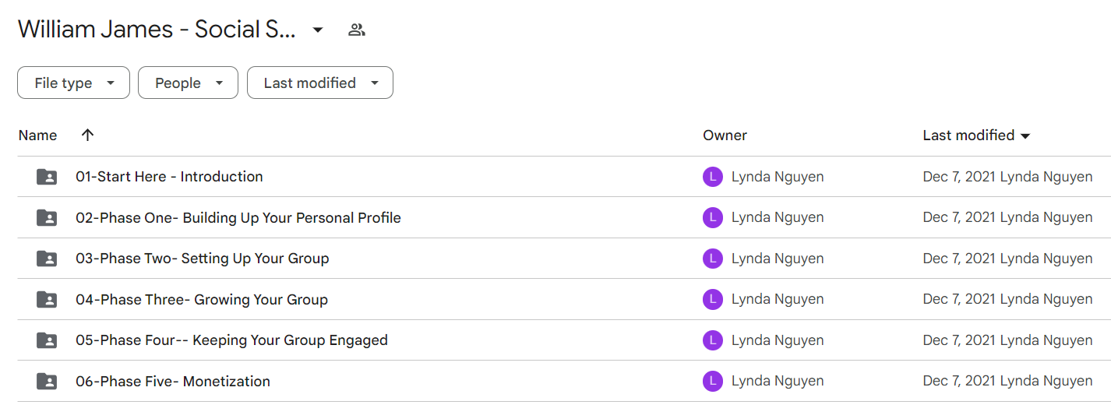Screen dimensions: 1111x419
Task: Click the folder icon for 03-Phase Two
Action: point(47,259)
